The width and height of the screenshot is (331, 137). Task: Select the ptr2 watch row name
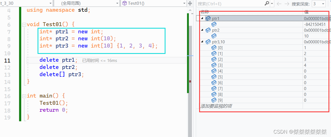coord(216,30)
